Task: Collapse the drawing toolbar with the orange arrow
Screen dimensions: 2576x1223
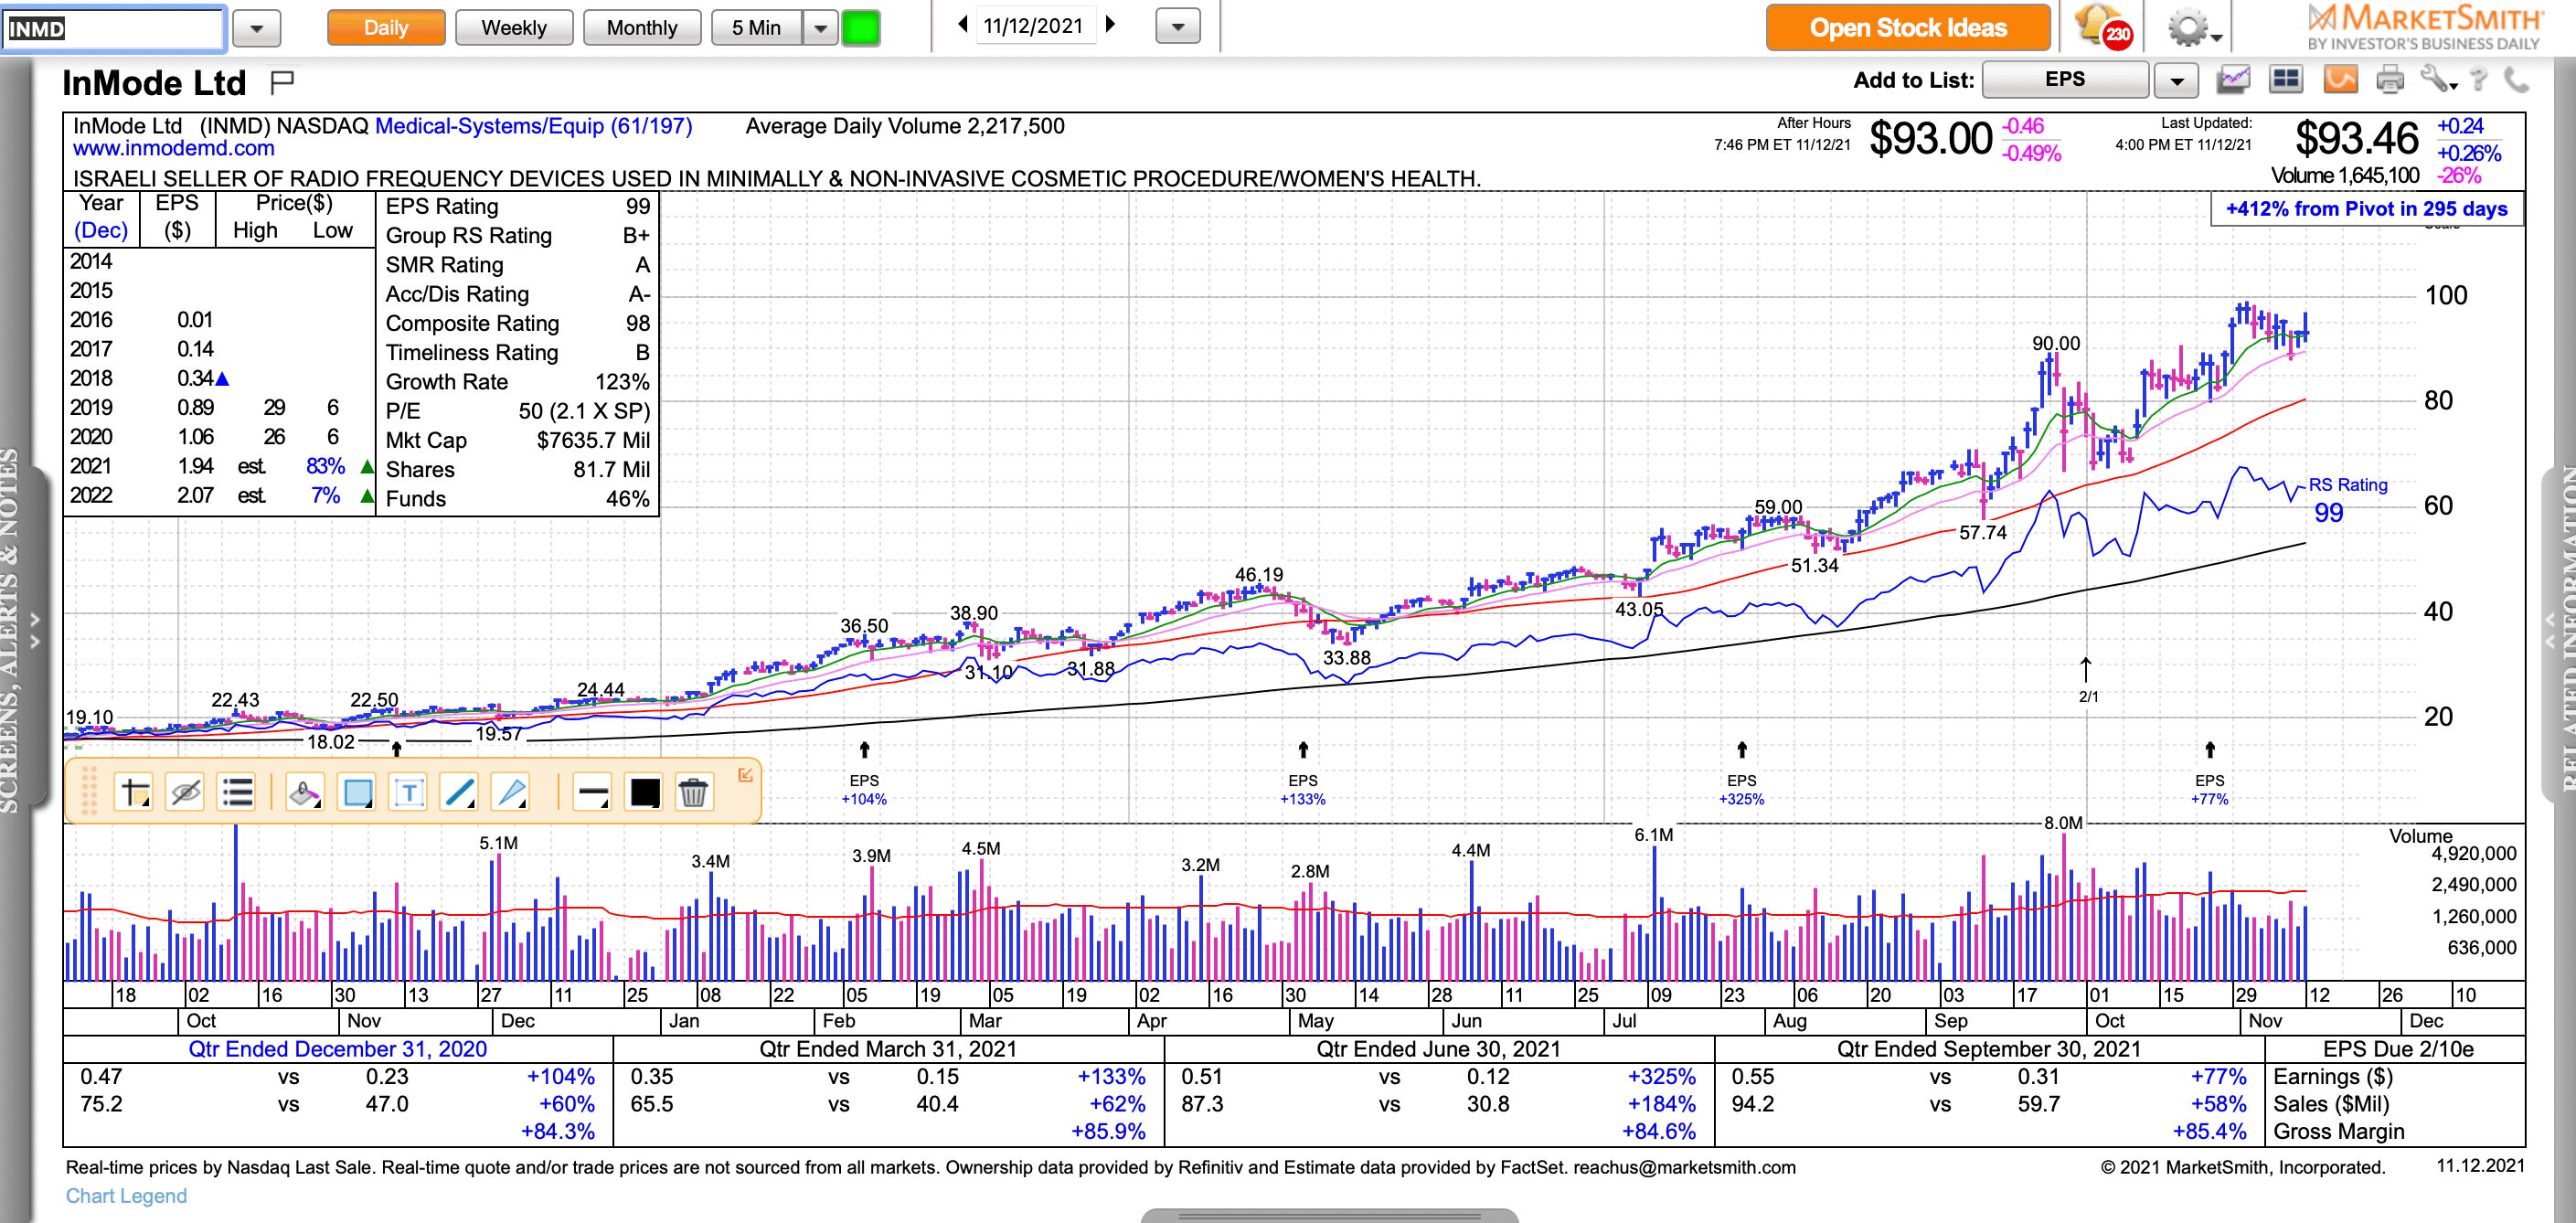Action: point(745,774)
